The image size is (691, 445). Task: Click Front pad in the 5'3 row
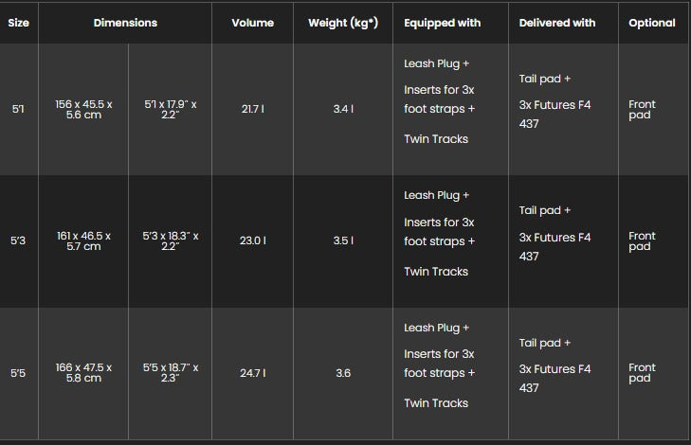tap(642, 241)
